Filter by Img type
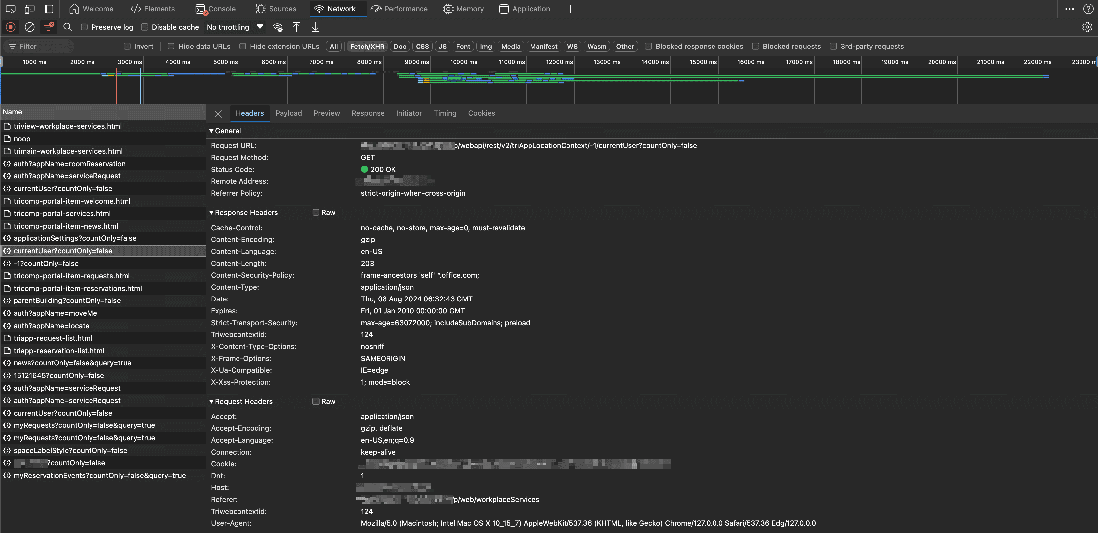 pos(486,47)
